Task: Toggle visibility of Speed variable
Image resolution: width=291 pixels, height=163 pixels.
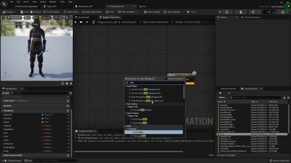Action: pyautogui.click(x=69, y=122)
